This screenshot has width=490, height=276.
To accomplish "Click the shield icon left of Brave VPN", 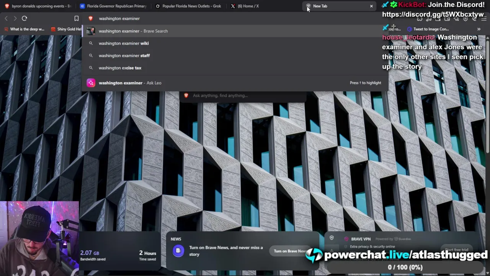I will point(332,238).
